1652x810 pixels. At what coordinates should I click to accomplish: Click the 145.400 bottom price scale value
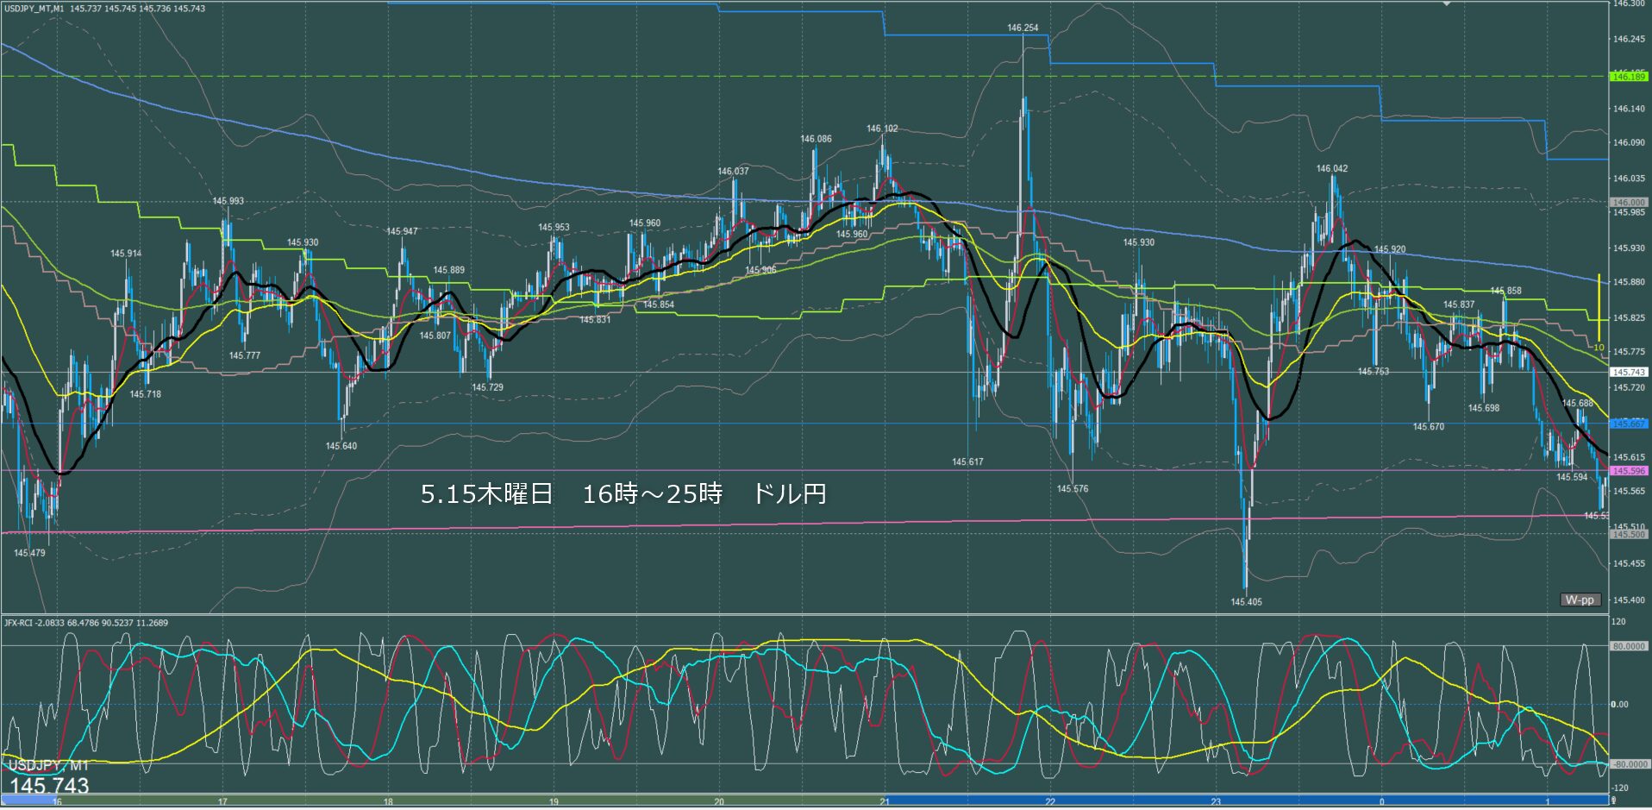pyautogui.click(x=1628, y=600)
